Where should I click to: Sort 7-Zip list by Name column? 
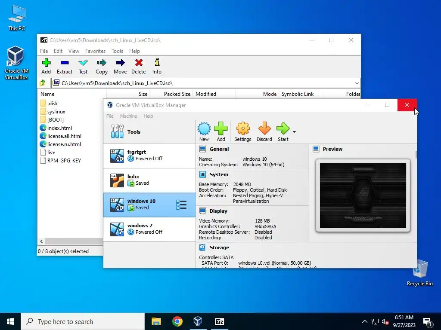coord(72,94)
